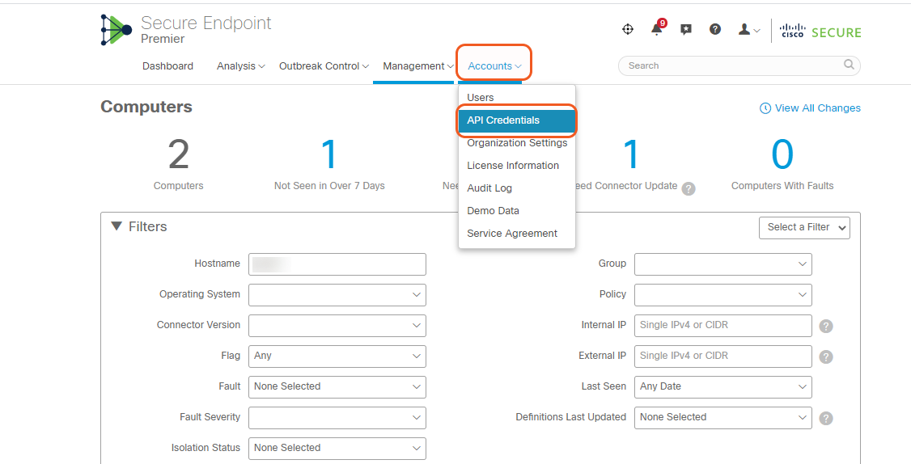
Task: Click the Cisco Secure logo
Action: click(820, 32)
